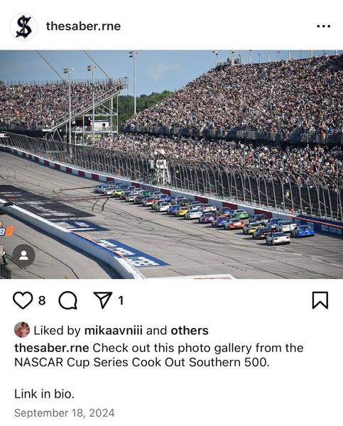Open thesaber.rne username in post header
The image size is (343, 426).
[x=83, y=26]
